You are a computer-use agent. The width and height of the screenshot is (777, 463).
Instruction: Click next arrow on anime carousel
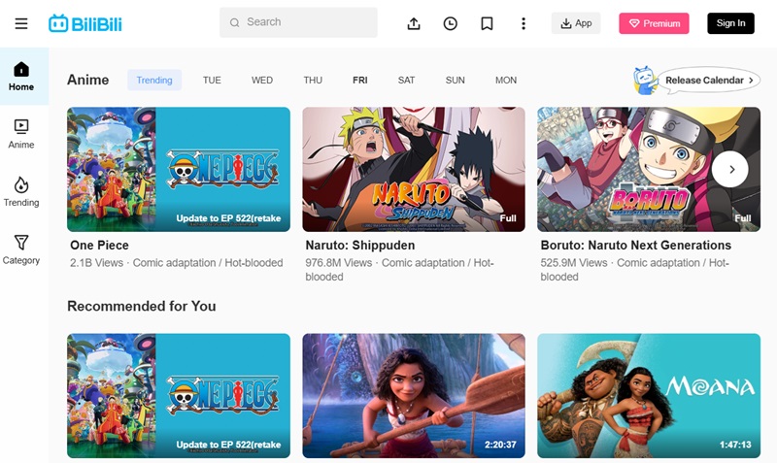730,169
